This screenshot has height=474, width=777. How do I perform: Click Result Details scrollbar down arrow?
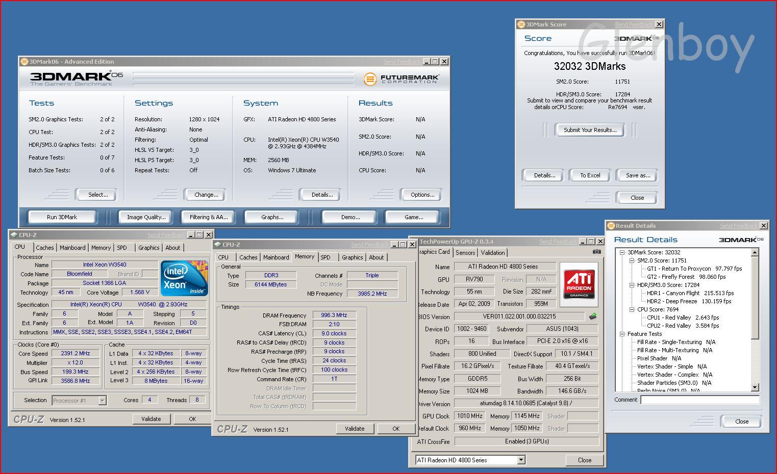[x=755, y=387]
